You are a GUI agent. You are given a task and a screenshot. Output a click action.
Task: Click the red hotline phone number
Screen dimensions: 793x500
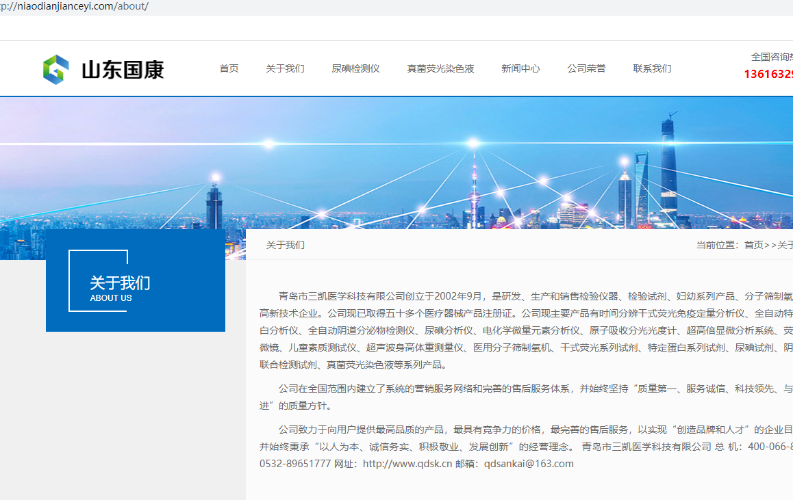(x=768, y=74)
